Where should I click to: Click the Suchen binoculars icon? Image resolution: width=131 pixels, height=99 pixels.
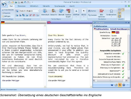[x=89, y=11]
